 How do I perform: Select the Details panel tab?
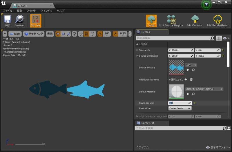point(152,32)
